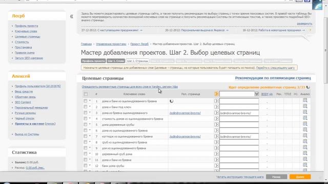Click the copy-arrow icon in row 7
Image resolution: width=328 pixels, height=184 pixels.
pyautogui.click(x=216, y=136)
